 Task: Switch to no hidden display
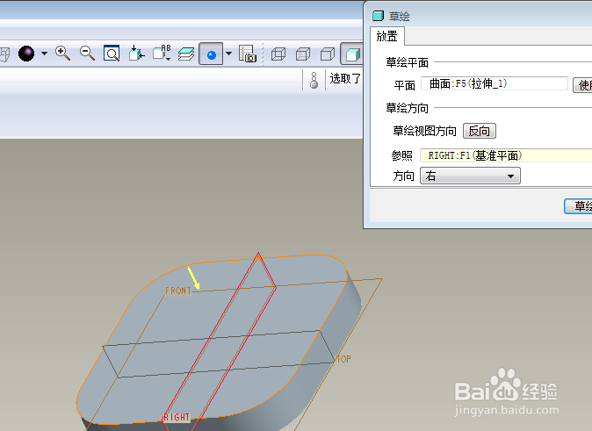coord(328,54)
